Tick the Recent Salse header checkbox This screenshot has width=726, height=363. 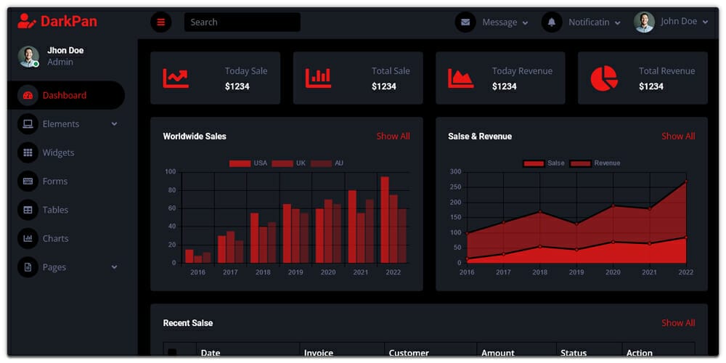click(x=172, y=353)
